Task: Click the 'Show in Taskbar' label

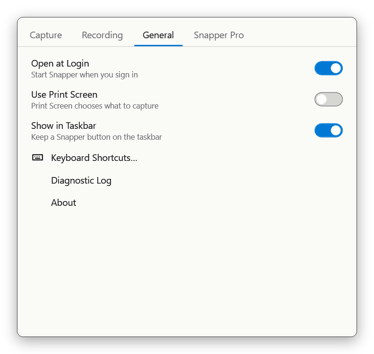Action: [63, 126]
